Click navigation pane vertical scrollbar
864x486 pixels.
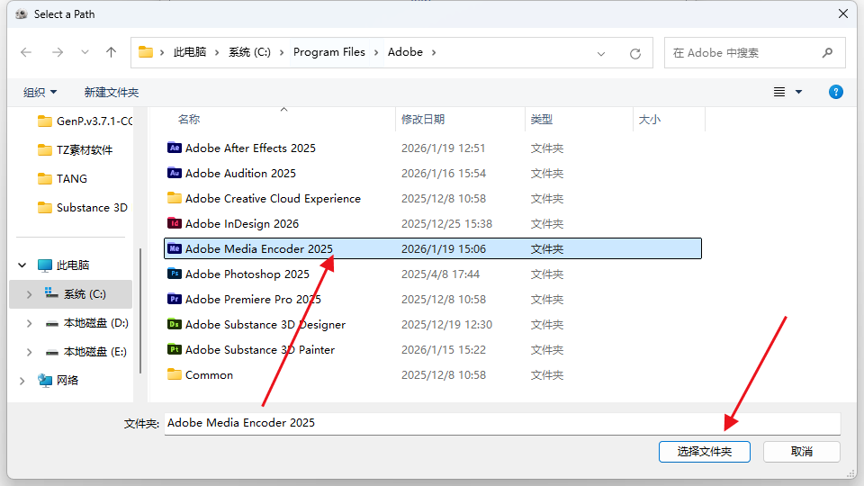(140, 310)
